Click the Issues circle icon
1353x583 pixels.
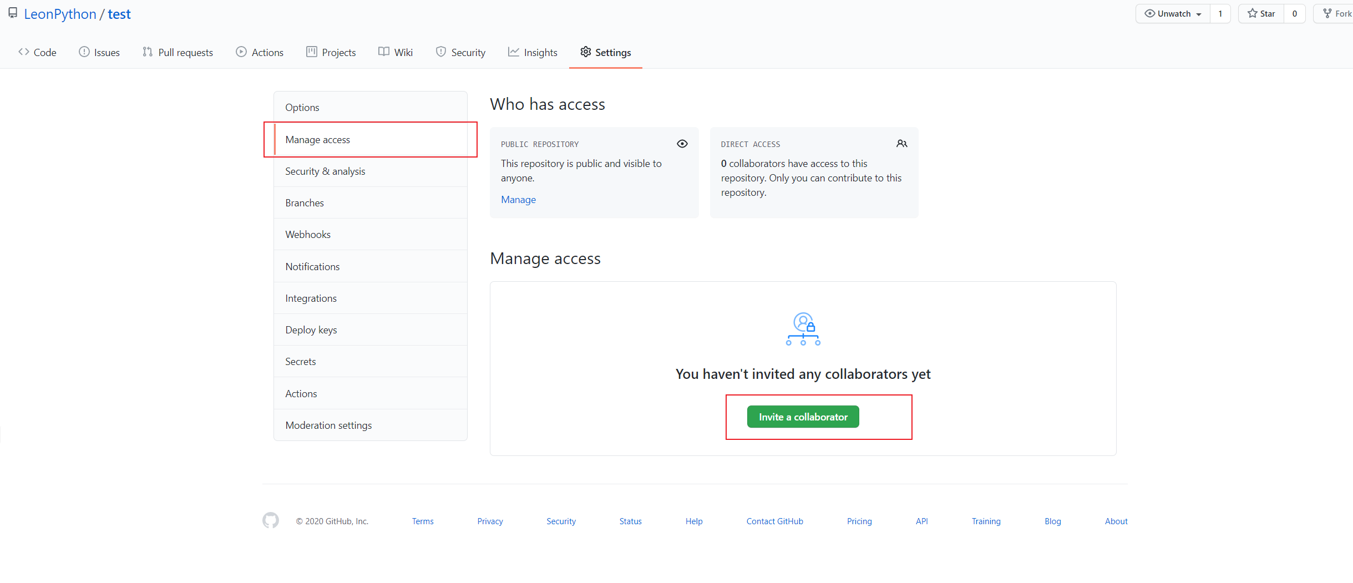pyautogui.click(x=84, y=52)
